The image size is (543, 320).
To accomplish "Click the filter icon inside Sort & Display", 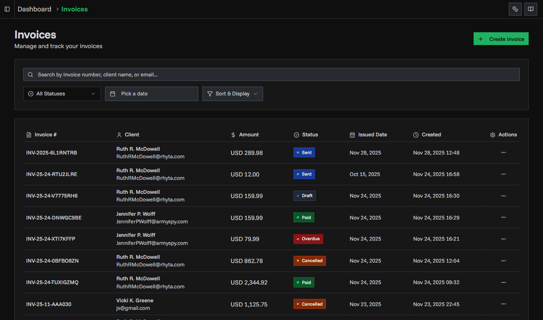I will tap(210, 94).
